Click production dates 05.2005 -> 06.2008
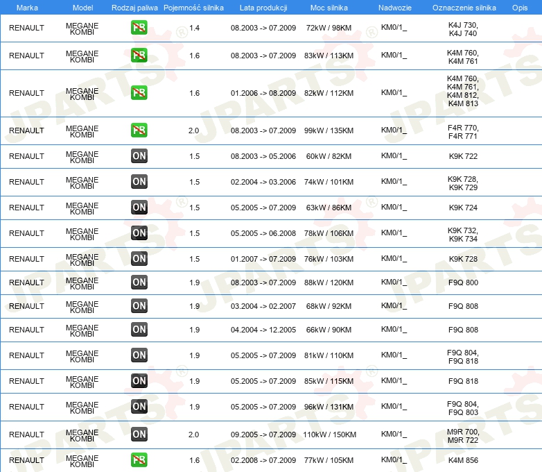 point(263,233)
